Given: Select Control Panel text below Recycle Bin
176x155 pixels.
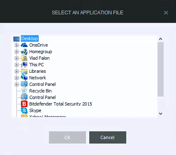Looking at the screenshot, I should tap(42, 97).
